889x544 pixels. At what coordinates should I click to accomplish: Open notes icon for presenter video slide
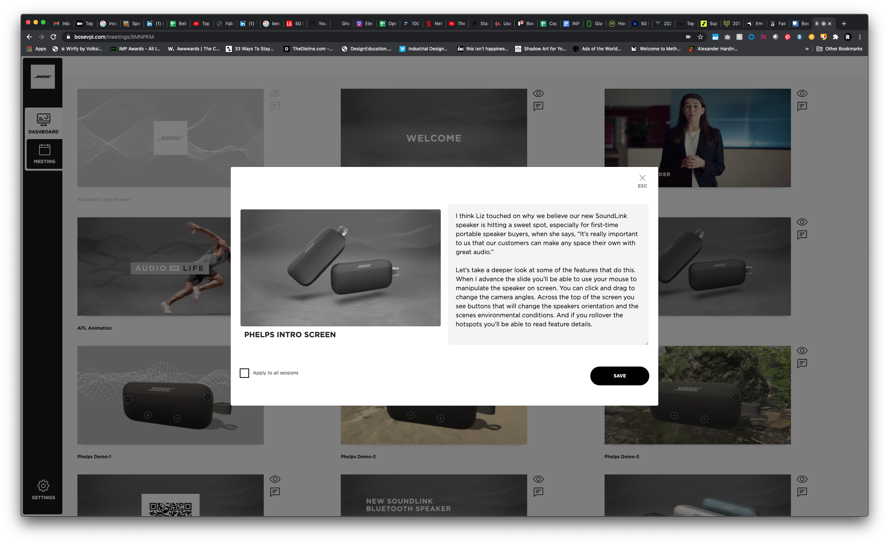(x=802, y=106)
